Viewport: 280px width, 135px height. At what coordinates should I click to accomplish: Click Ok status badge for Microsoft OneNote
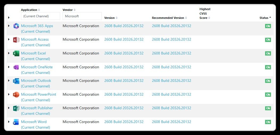pyautogui.click(x=268, y=67)
